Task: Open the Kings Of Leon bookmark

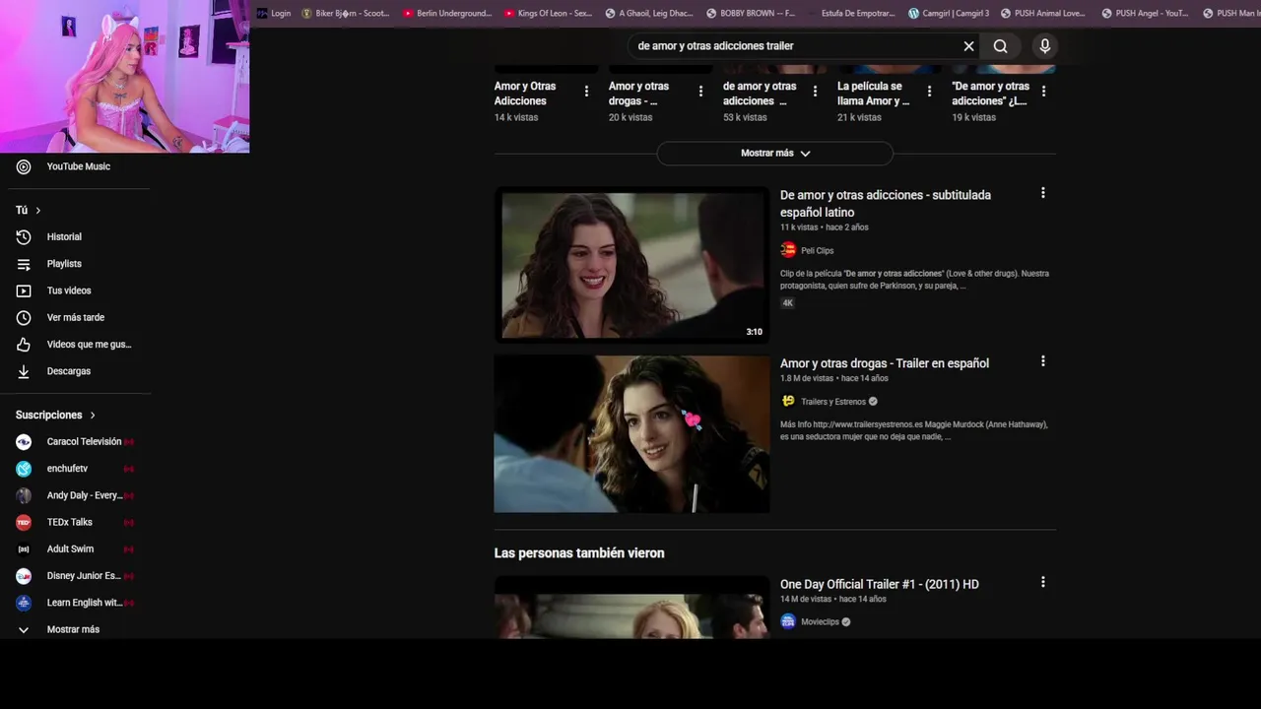Action: coord(548,13)
